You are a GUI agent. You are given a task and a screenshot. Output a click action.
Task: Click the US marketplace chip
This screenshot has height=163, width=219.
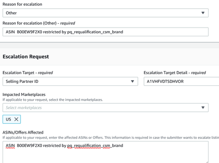point(11,119)
